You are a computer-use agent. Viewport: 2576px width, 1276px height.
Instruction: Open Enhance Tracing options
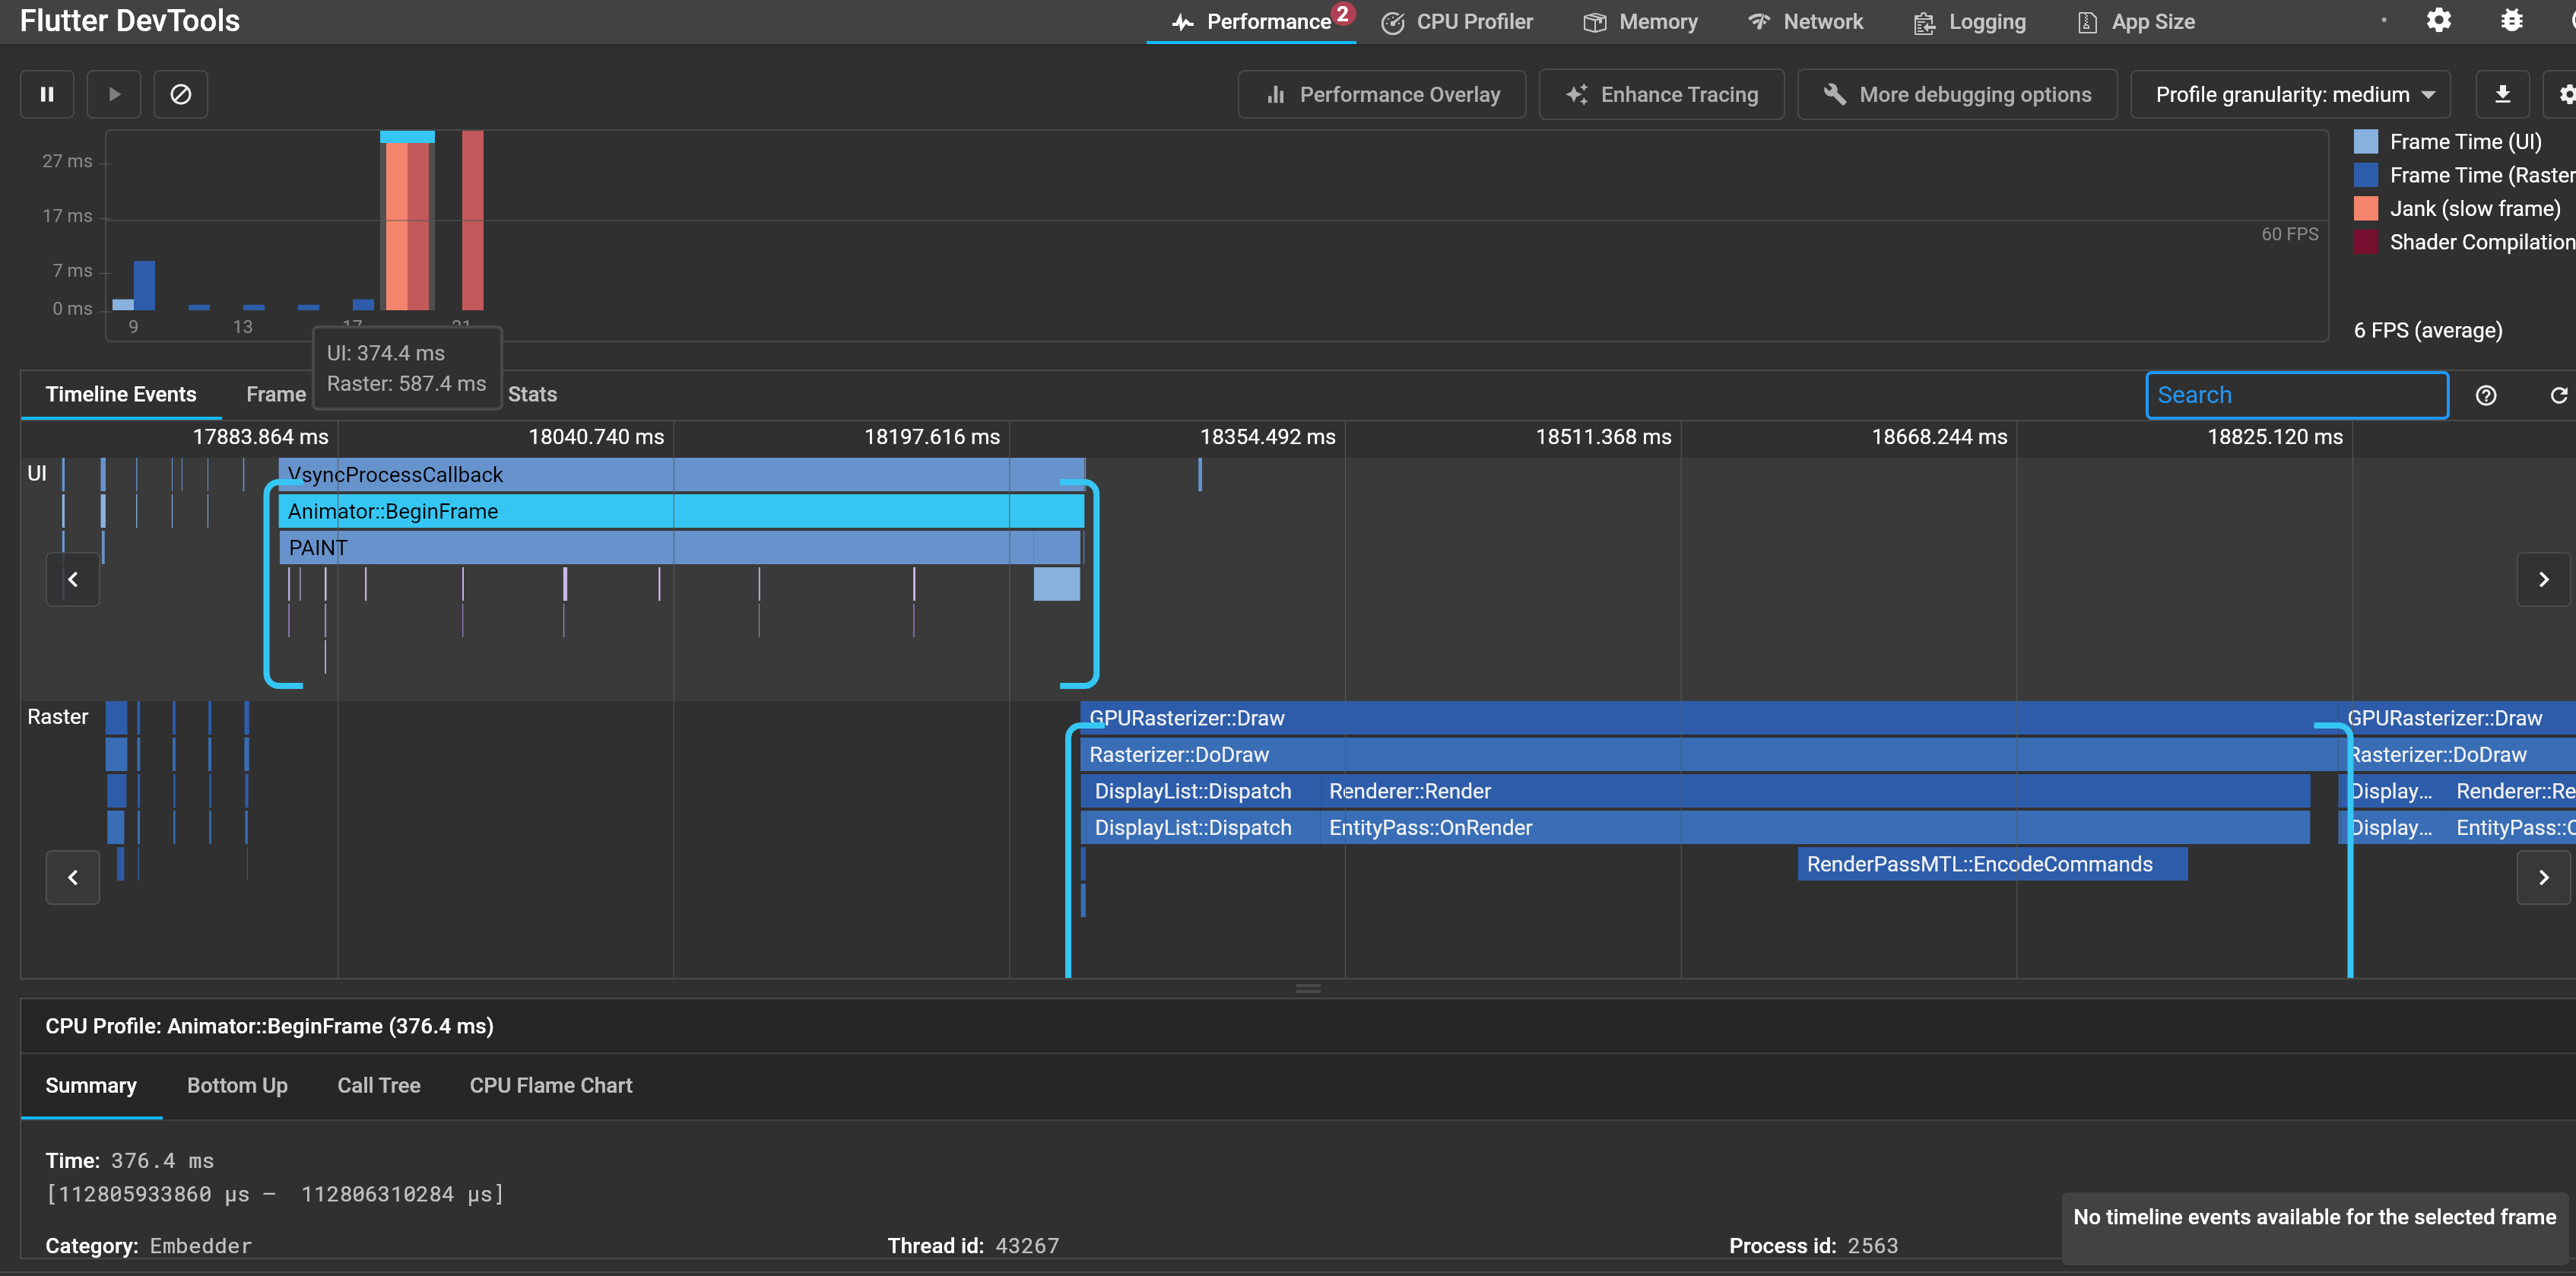(1661, 94)
